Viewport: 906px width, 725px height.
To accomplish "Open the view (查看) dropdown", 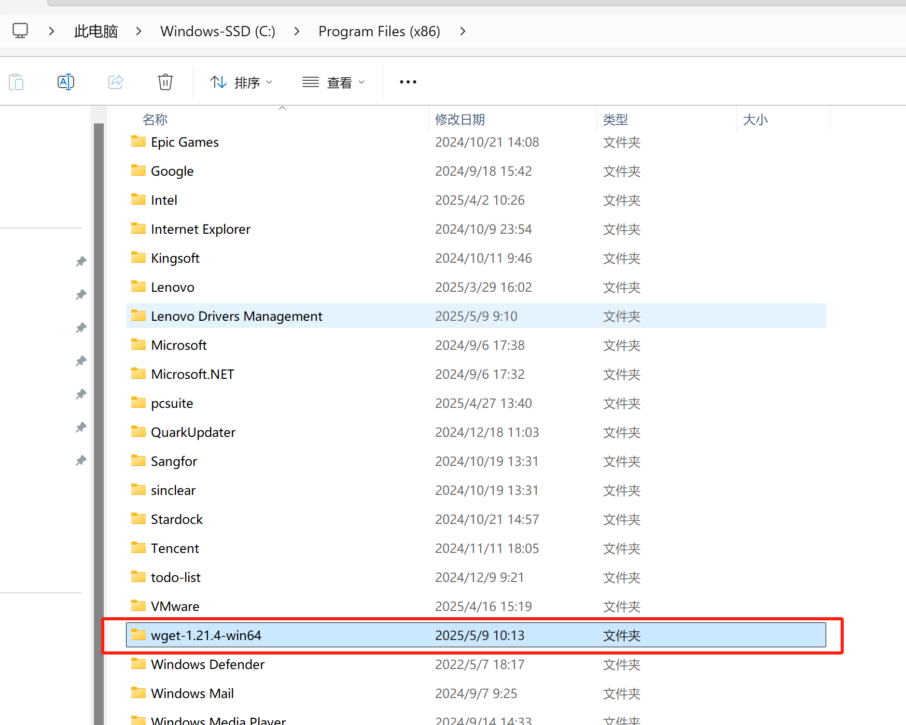I will pyautogui.click(x=333, y=82).
